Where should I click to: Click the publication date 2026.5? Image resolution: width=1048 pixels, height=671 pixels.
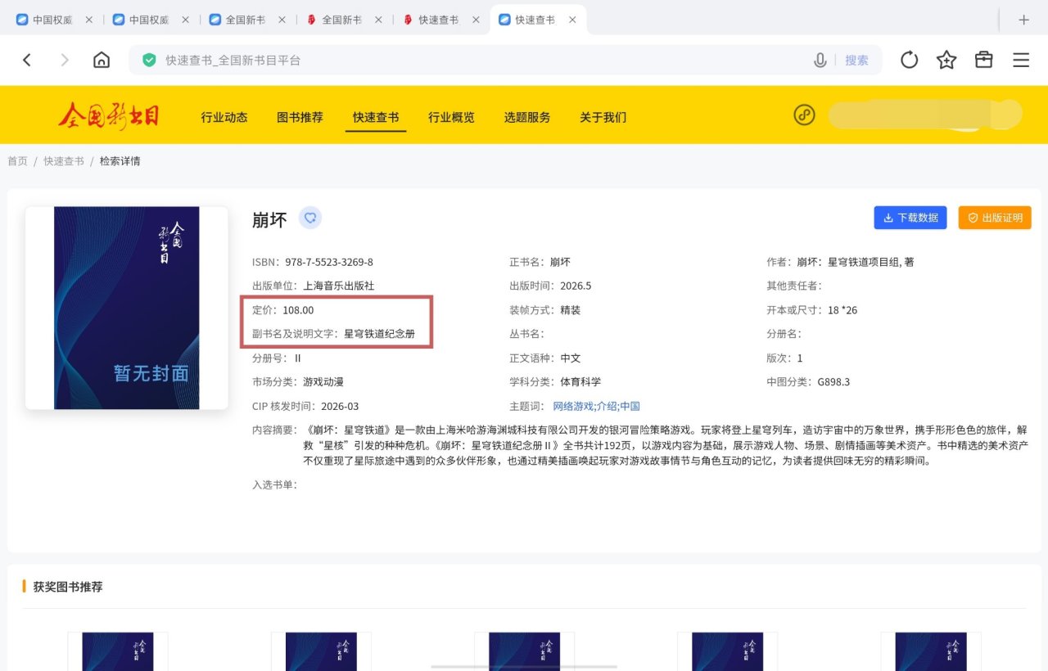pyautogui.click(x=576, y=286)
